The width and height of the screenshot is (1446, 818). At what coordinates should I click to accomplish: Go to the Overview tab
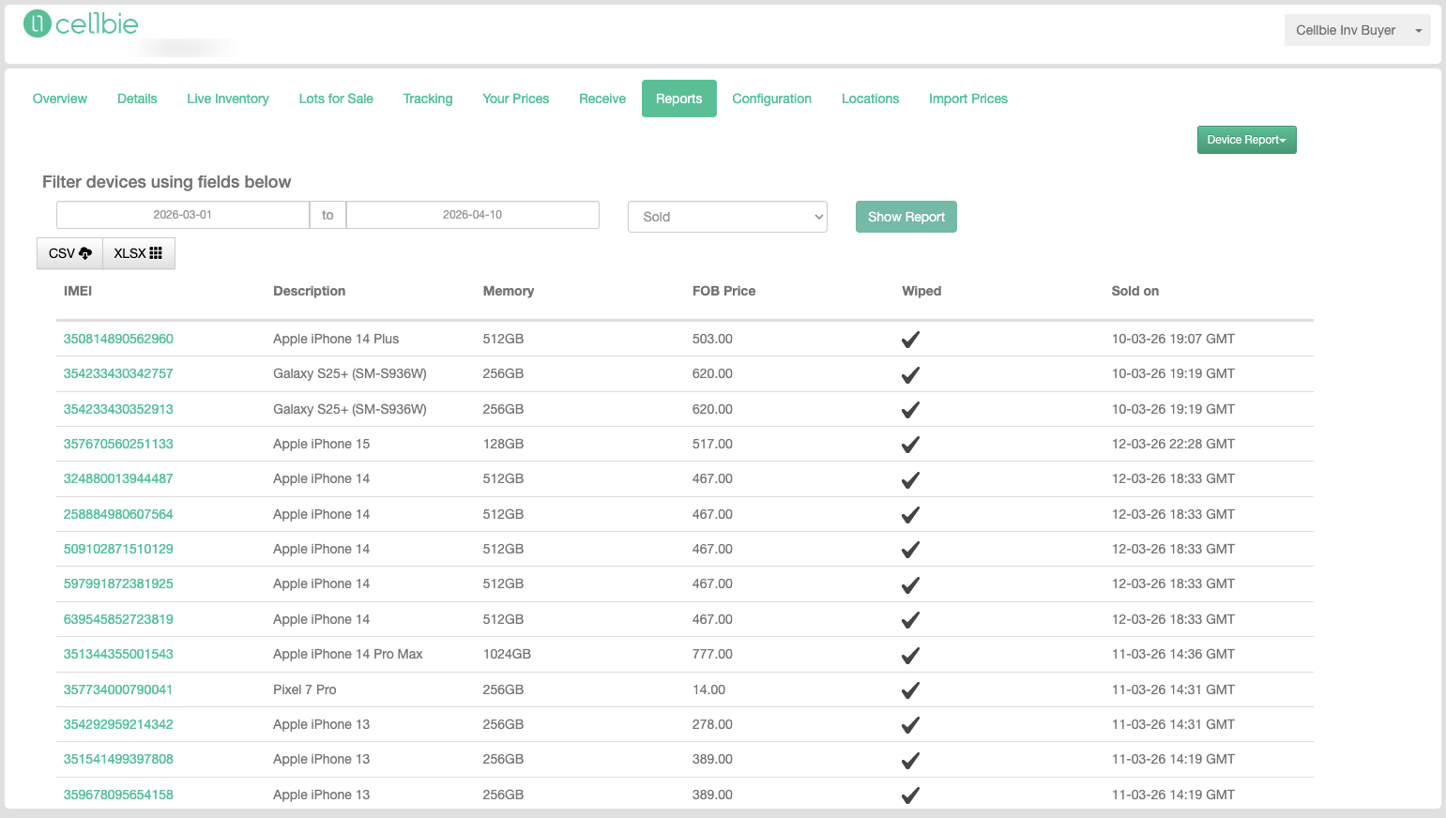click(x=60, y=98)
